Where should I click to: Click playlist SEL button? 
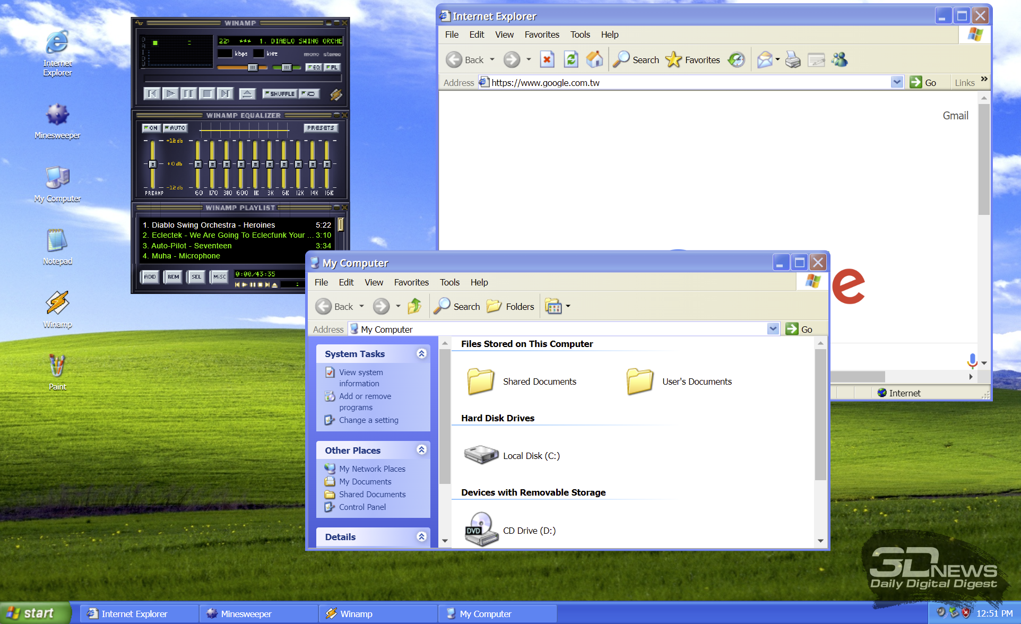196,276
